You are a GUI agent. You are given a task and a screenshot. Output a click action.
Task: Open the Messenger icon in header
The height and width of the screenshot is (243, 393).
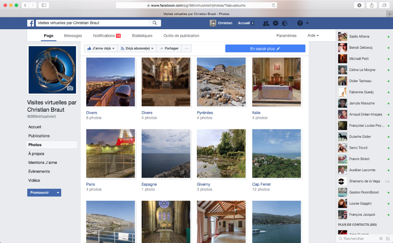[x=275, y=23]
